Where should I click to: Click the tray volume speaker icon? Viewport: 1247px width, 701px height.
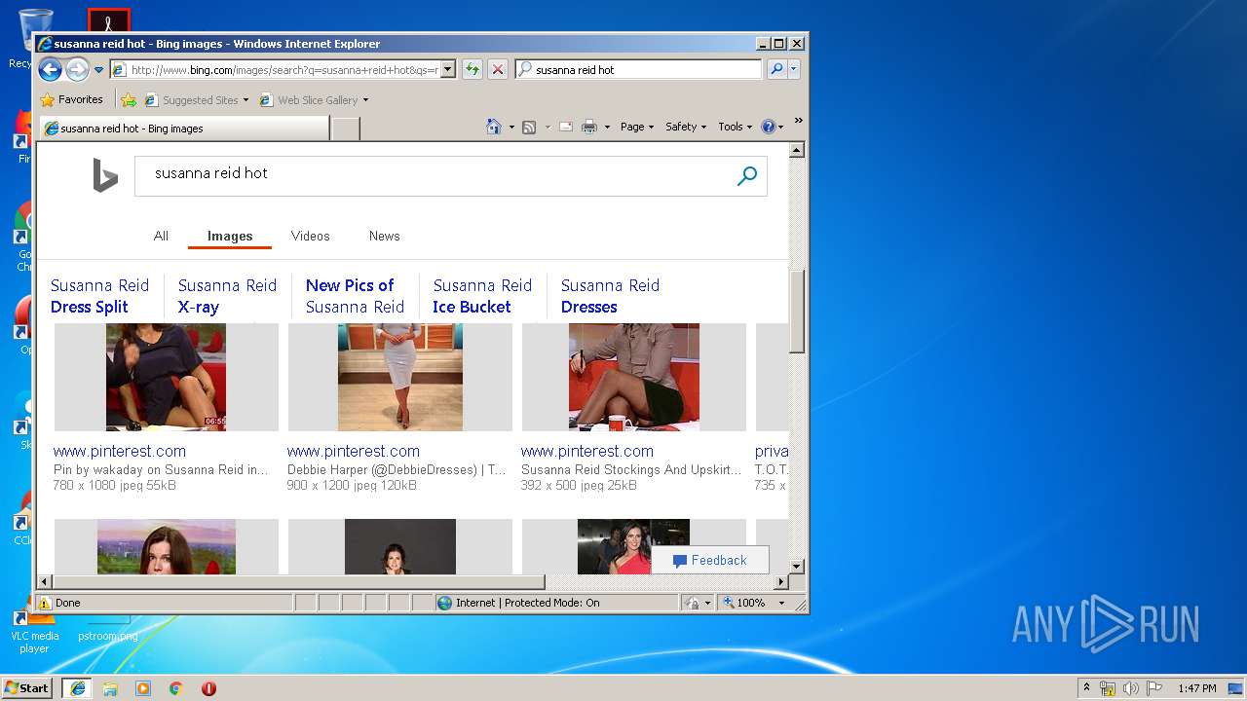tap(1130, 688)
